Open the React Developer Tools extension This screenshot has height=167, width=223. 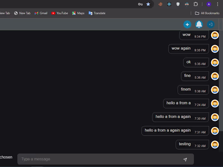(169, 4)
